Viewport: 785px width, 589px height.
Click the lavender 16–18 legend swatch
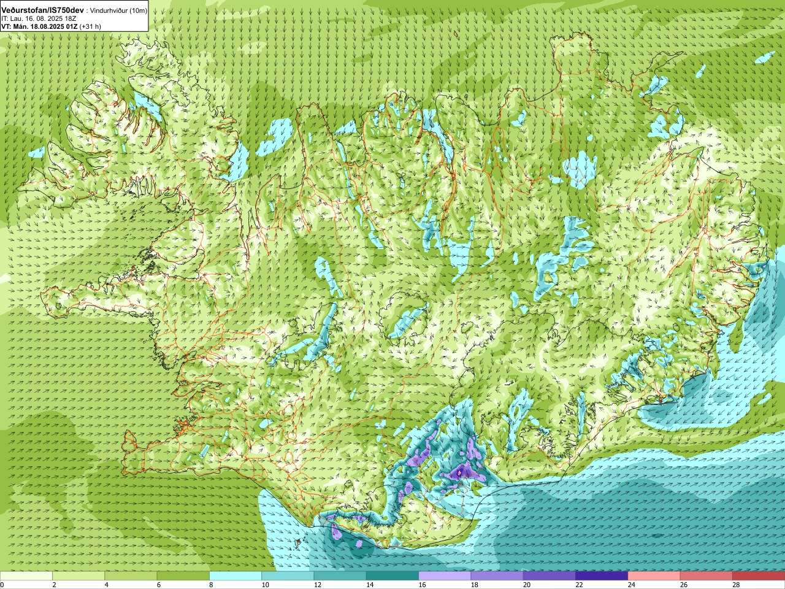pos(445,576)
